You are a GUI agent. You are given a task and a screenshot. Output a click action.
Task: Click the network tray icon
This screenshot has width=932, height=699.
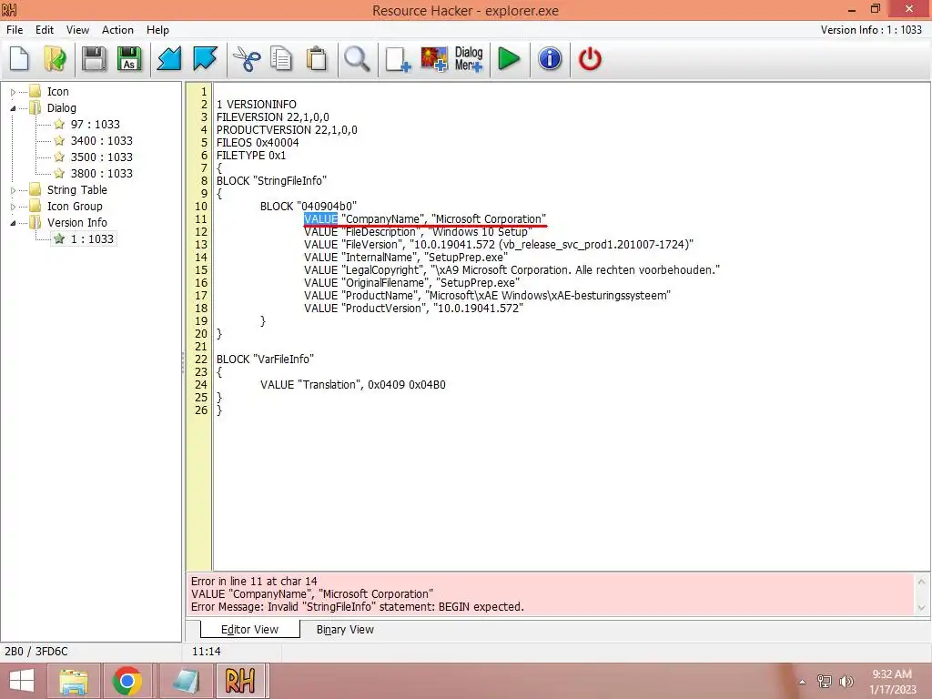(x=824, y=681)
